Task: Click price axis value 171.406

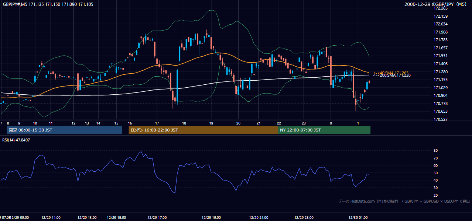Action: [x=441, y=64]
